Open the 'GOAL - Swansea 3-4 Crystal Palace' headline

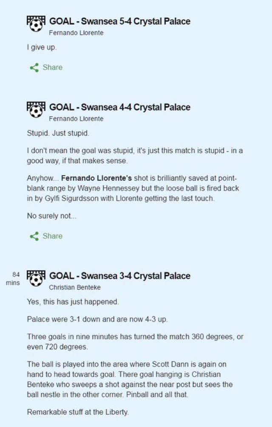(120, 275)
